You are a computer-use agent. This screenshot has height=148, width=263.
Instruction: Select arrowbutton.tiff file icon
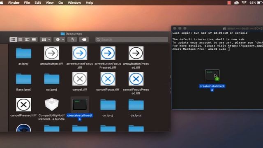click(x=52, y=53)
